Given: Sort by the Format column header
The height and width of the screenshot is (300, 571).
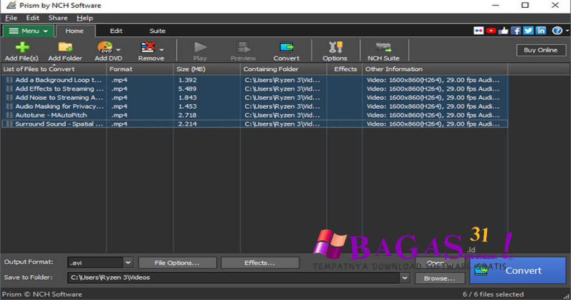Looking at the screenshot, I should [x=140, y=69].
